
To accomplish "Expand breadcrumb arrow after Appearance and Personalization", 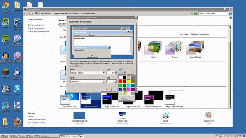I will point(81,13).
